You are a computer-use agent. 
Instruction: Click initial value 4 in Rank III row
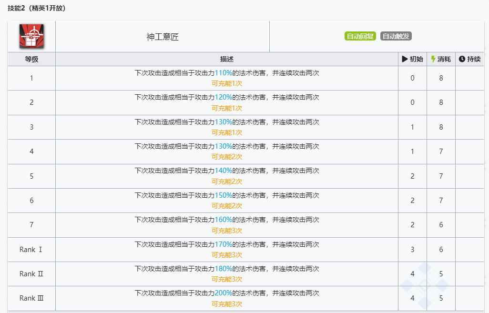412,298
